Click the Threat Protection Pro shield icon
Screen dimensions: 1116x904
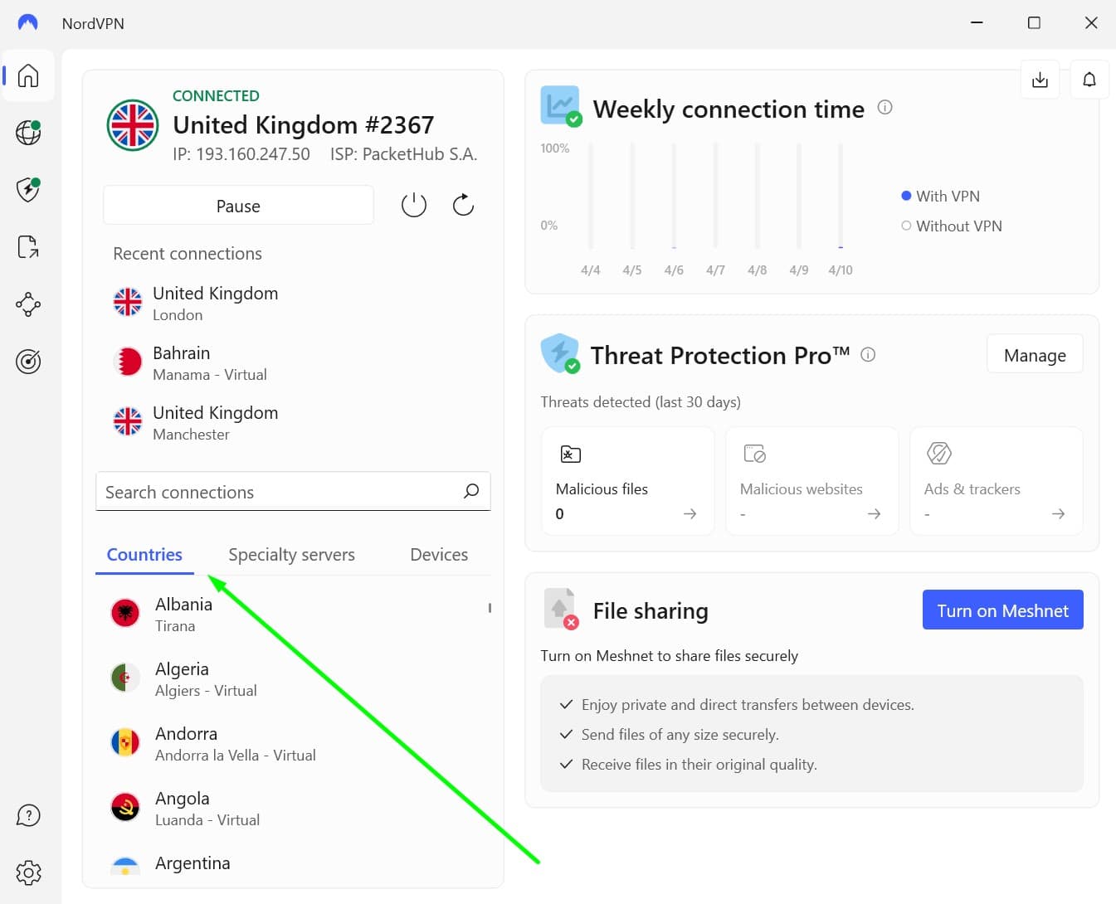pos(560,353)
